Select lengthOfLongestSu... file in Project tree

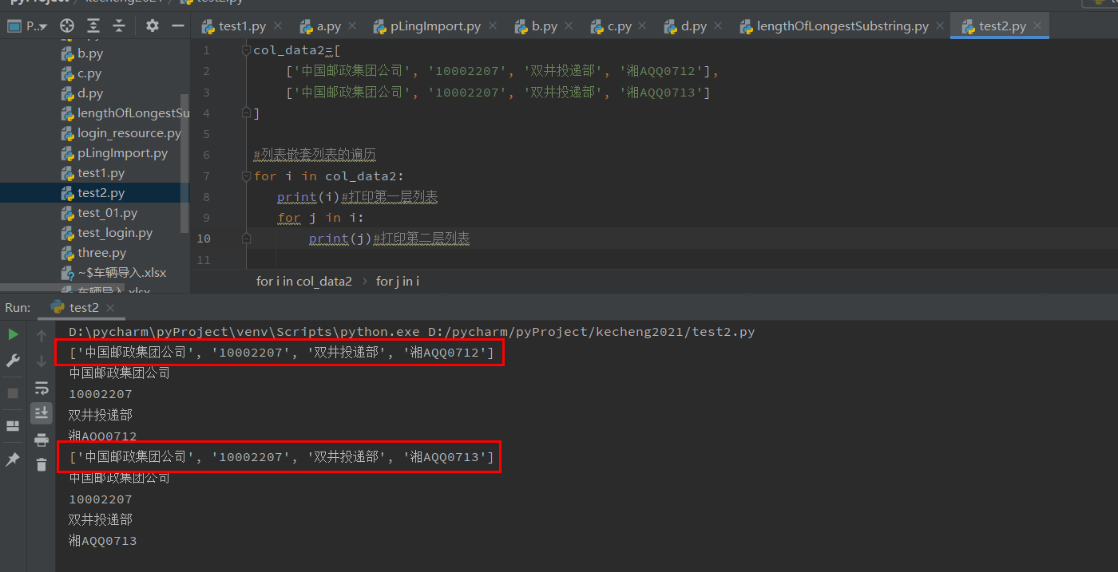click(125, 113)
